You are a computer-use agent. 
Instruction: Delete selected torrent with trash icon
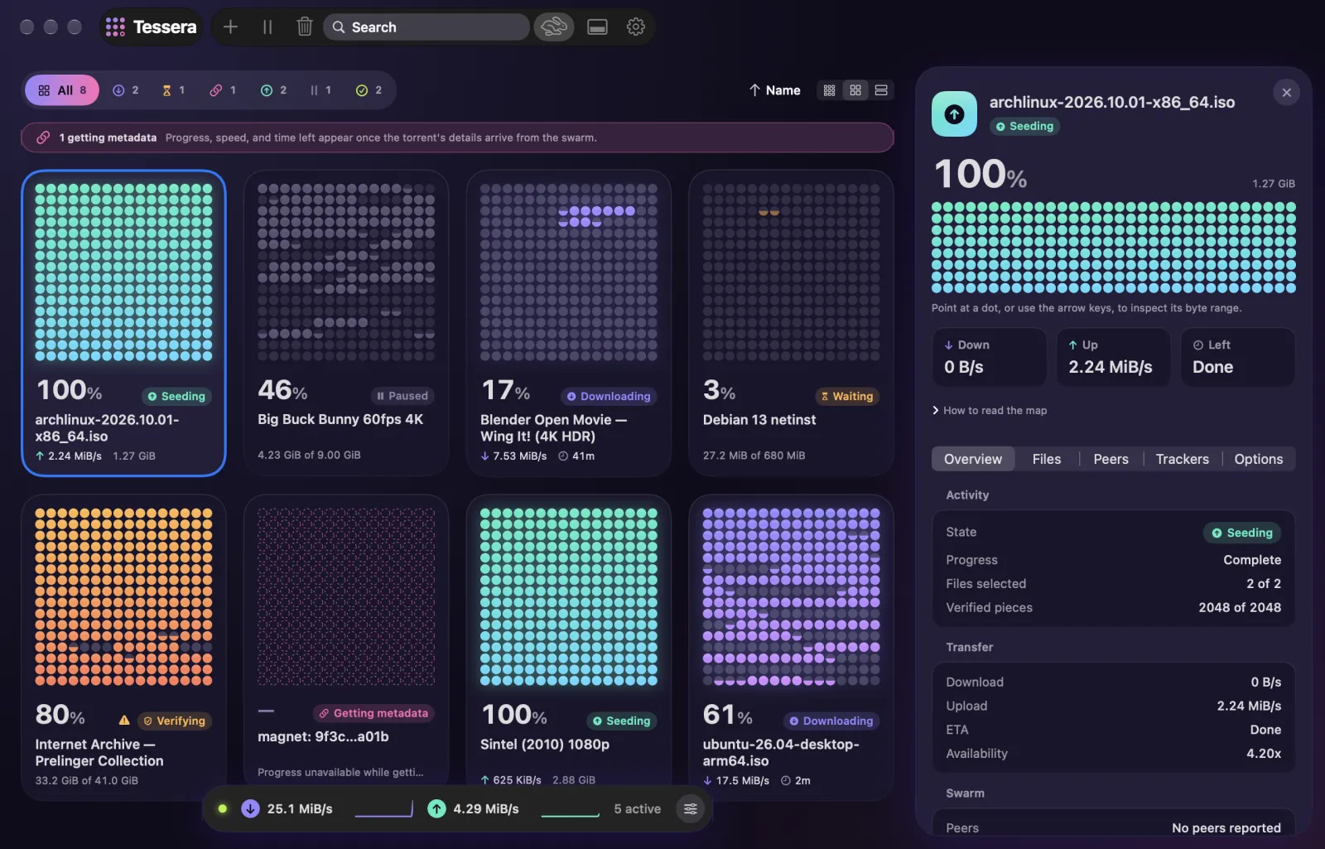(x=304, y=27)
